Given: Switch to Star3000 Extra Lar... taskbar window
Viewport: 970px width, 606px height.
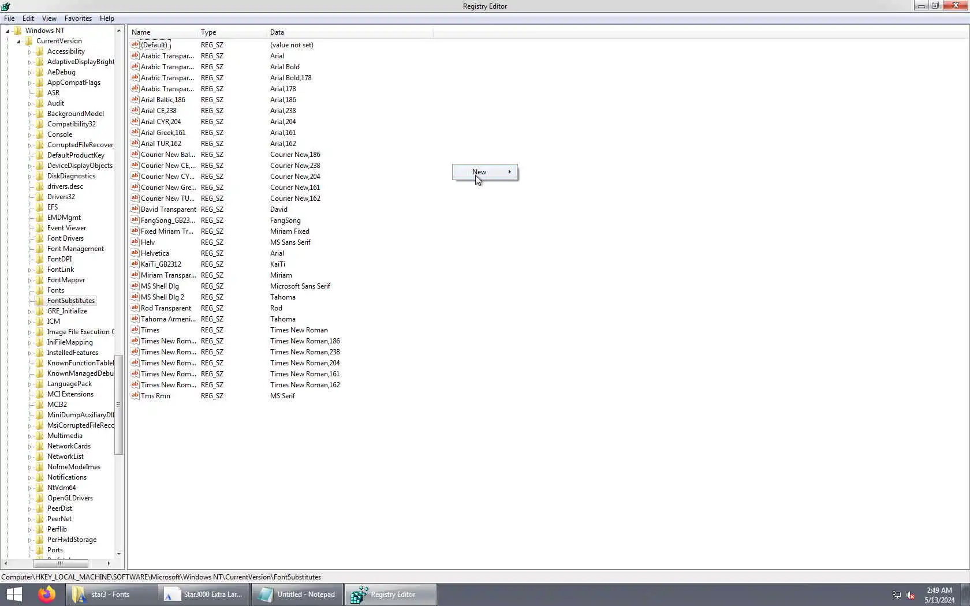Looking at the screenshot, I should 204,594.
